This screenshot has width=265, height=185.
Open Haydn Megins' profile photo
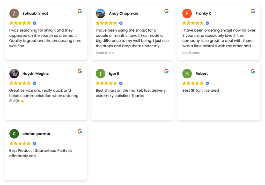14,73
